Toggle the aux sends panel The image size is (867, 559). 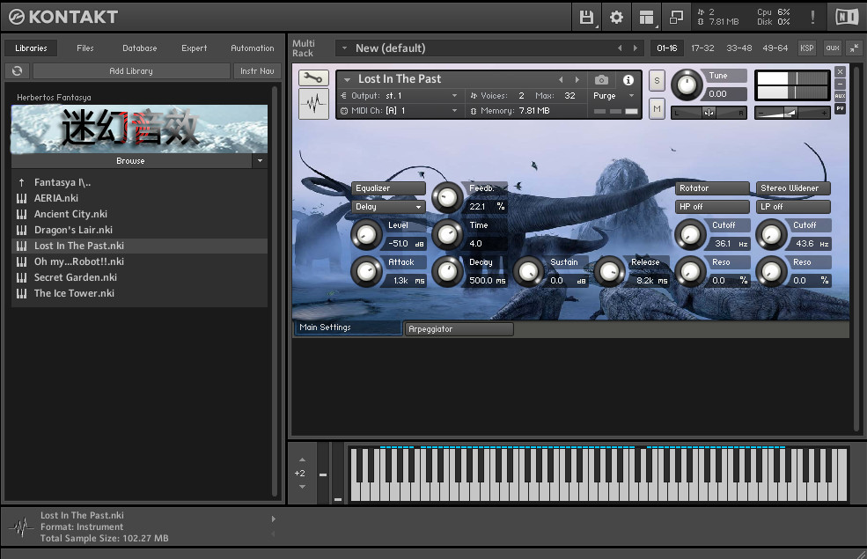(833, 48)
